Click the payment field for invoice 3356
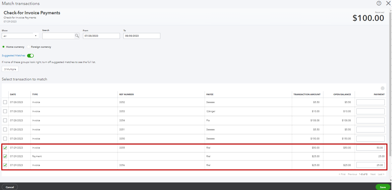 point(370,165)
